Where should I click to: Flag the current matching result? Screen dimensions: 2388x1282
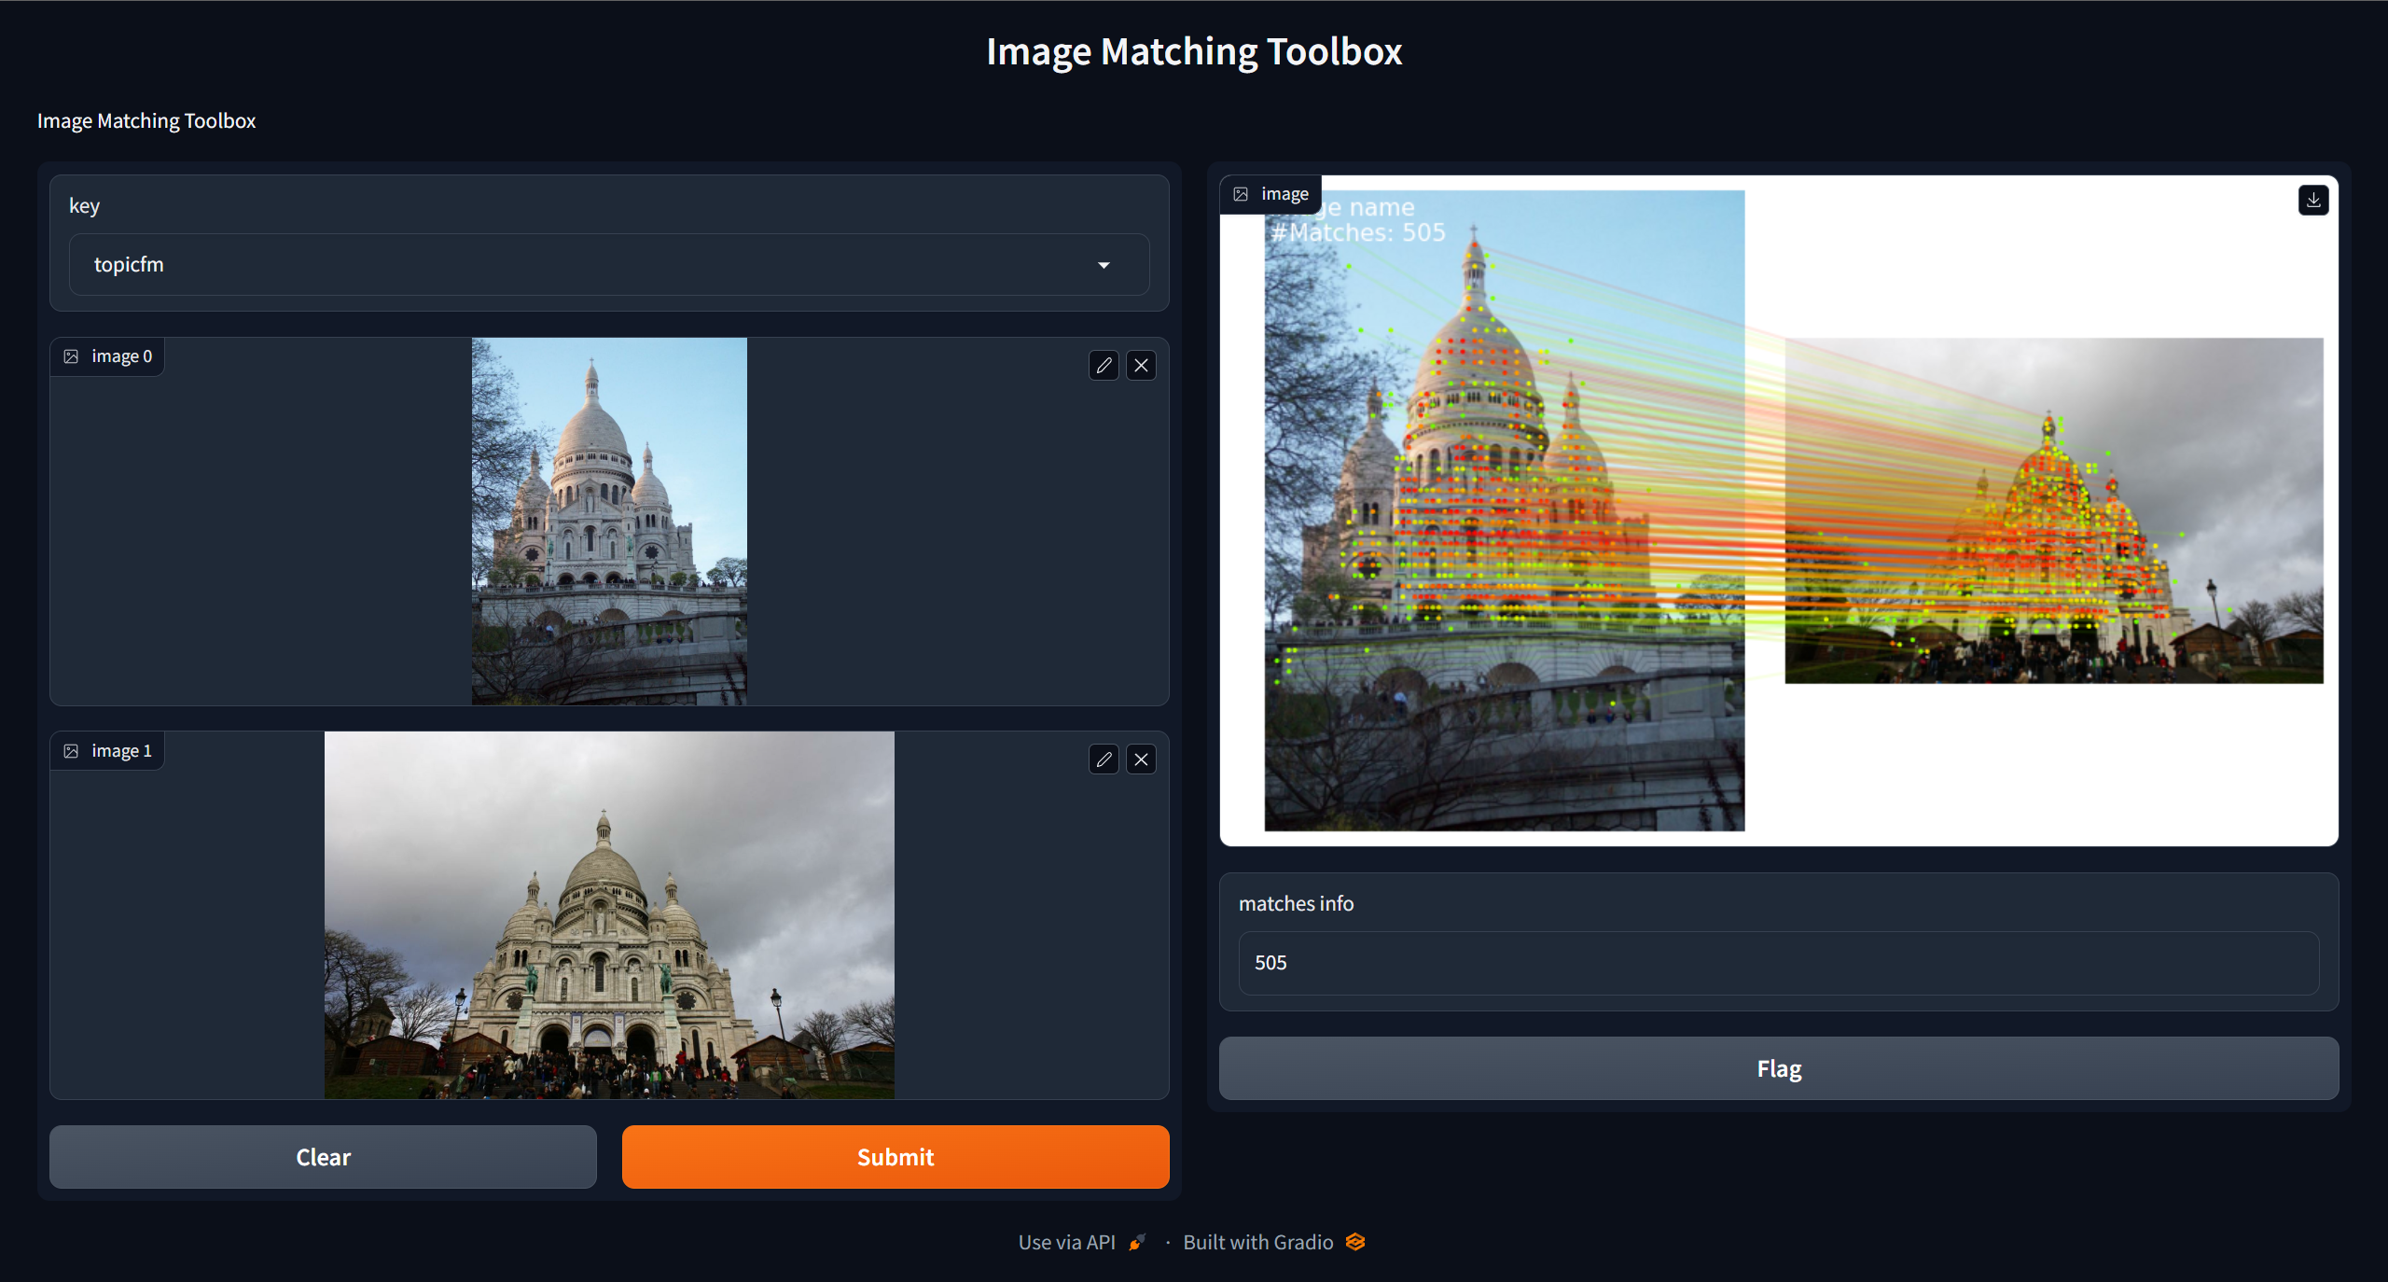click(x=1778, y=1068)
